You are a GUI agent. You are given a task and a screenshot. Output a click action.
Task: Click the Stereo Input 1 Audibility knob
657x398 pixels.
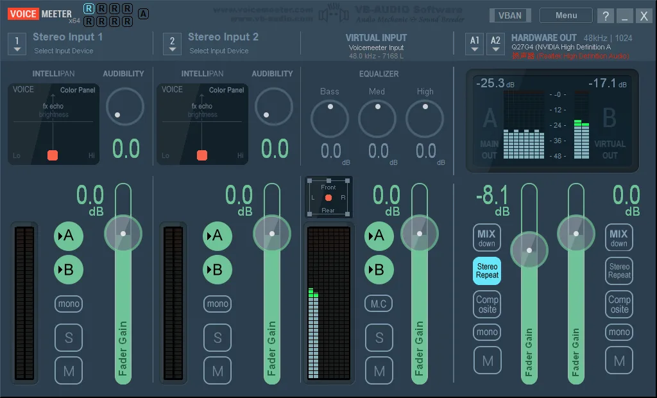pyautogui.click(x=125, y=107)
